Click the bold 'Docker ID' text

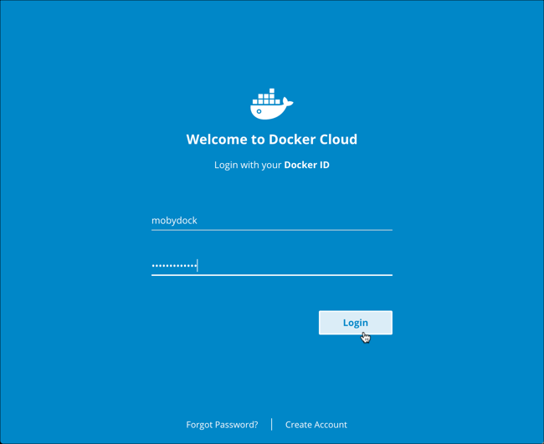[x=306, y=165]
